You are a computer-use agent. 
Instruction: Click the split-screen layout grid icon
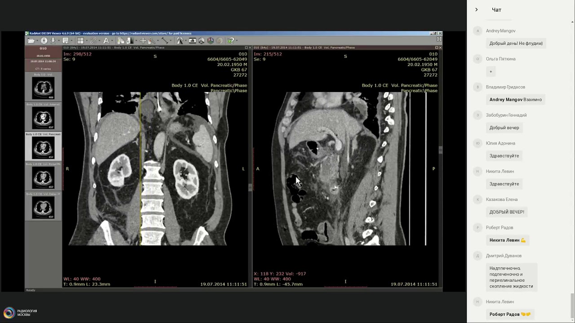(x=80, y=40)
